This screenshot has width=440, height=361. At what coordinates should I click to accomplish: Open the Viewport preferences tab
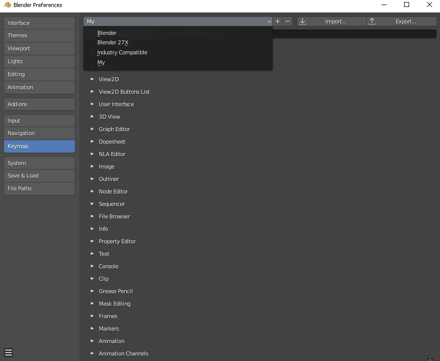(39, 48)
